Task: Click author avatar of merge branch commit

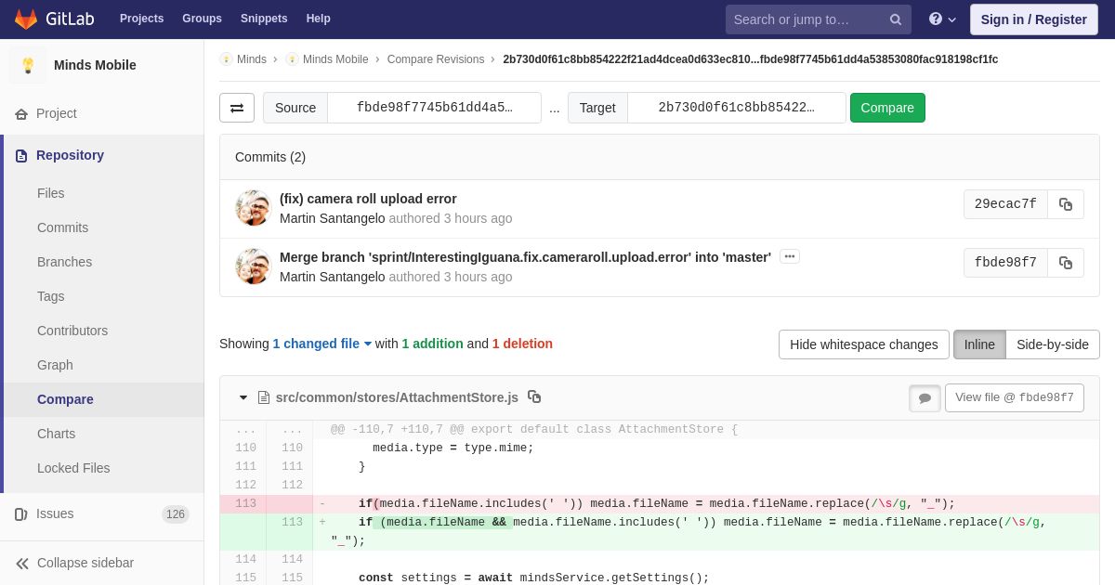Action: [x=253, y=266]
